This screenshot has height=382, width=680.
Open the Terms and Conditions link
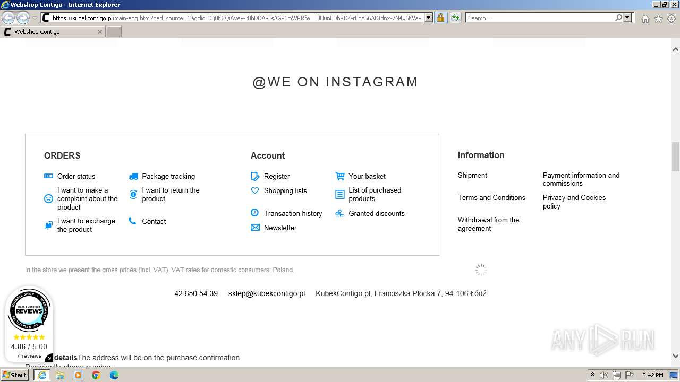491,197
